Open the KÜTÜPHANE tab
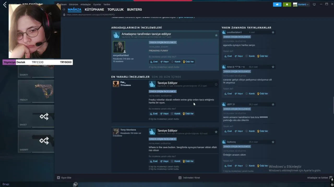 [94, 10]
